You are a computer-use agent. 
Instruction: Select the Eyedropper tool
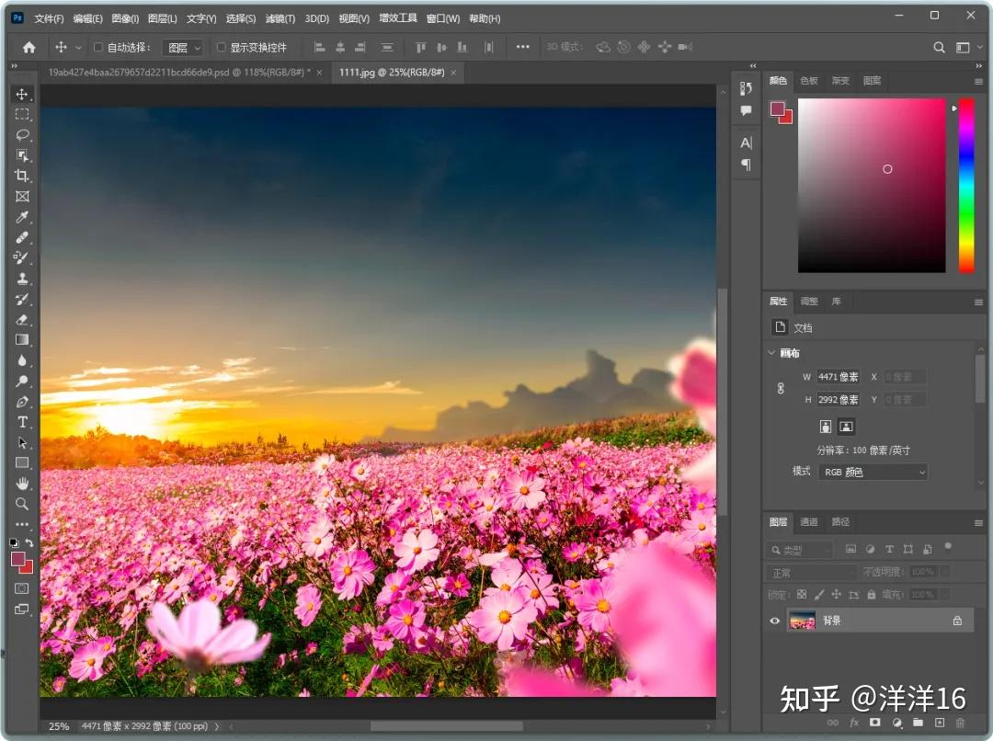(23, 218)
